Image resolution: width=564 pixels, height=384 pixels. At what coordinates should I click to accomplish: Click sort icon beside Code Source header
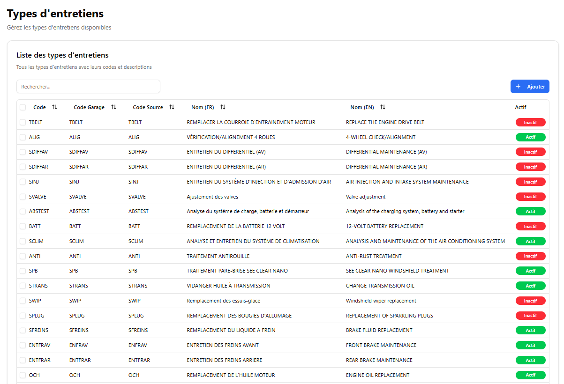click(172, 107)
